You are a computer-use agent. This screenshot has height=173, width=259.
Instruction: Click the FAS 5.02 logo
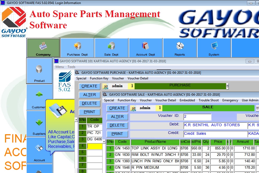click(65, 81)
